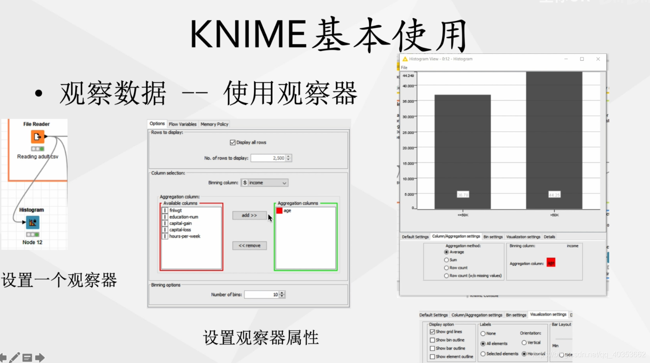Click the << remove button
The height and width of the screenshot is (363, 650).
coord(249,246)
